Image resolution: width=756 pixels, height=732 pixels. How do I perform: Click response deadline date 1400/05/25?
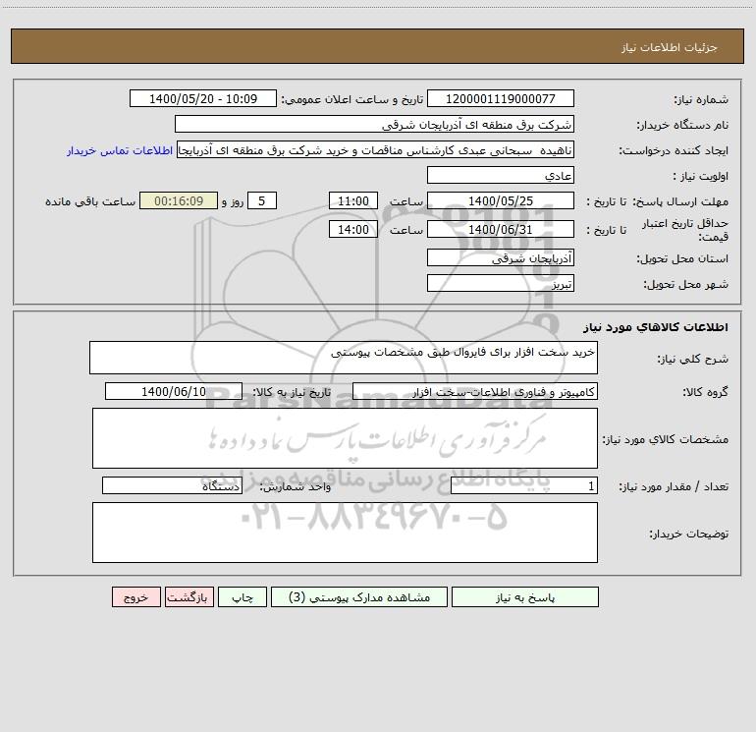click(501, 200)
